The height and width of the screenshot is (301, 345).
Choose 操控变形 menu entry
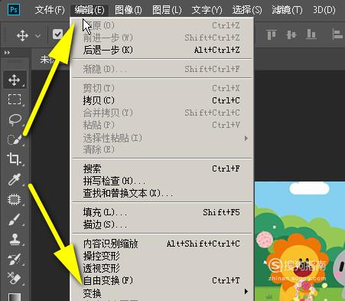click(x=162, y=256)
